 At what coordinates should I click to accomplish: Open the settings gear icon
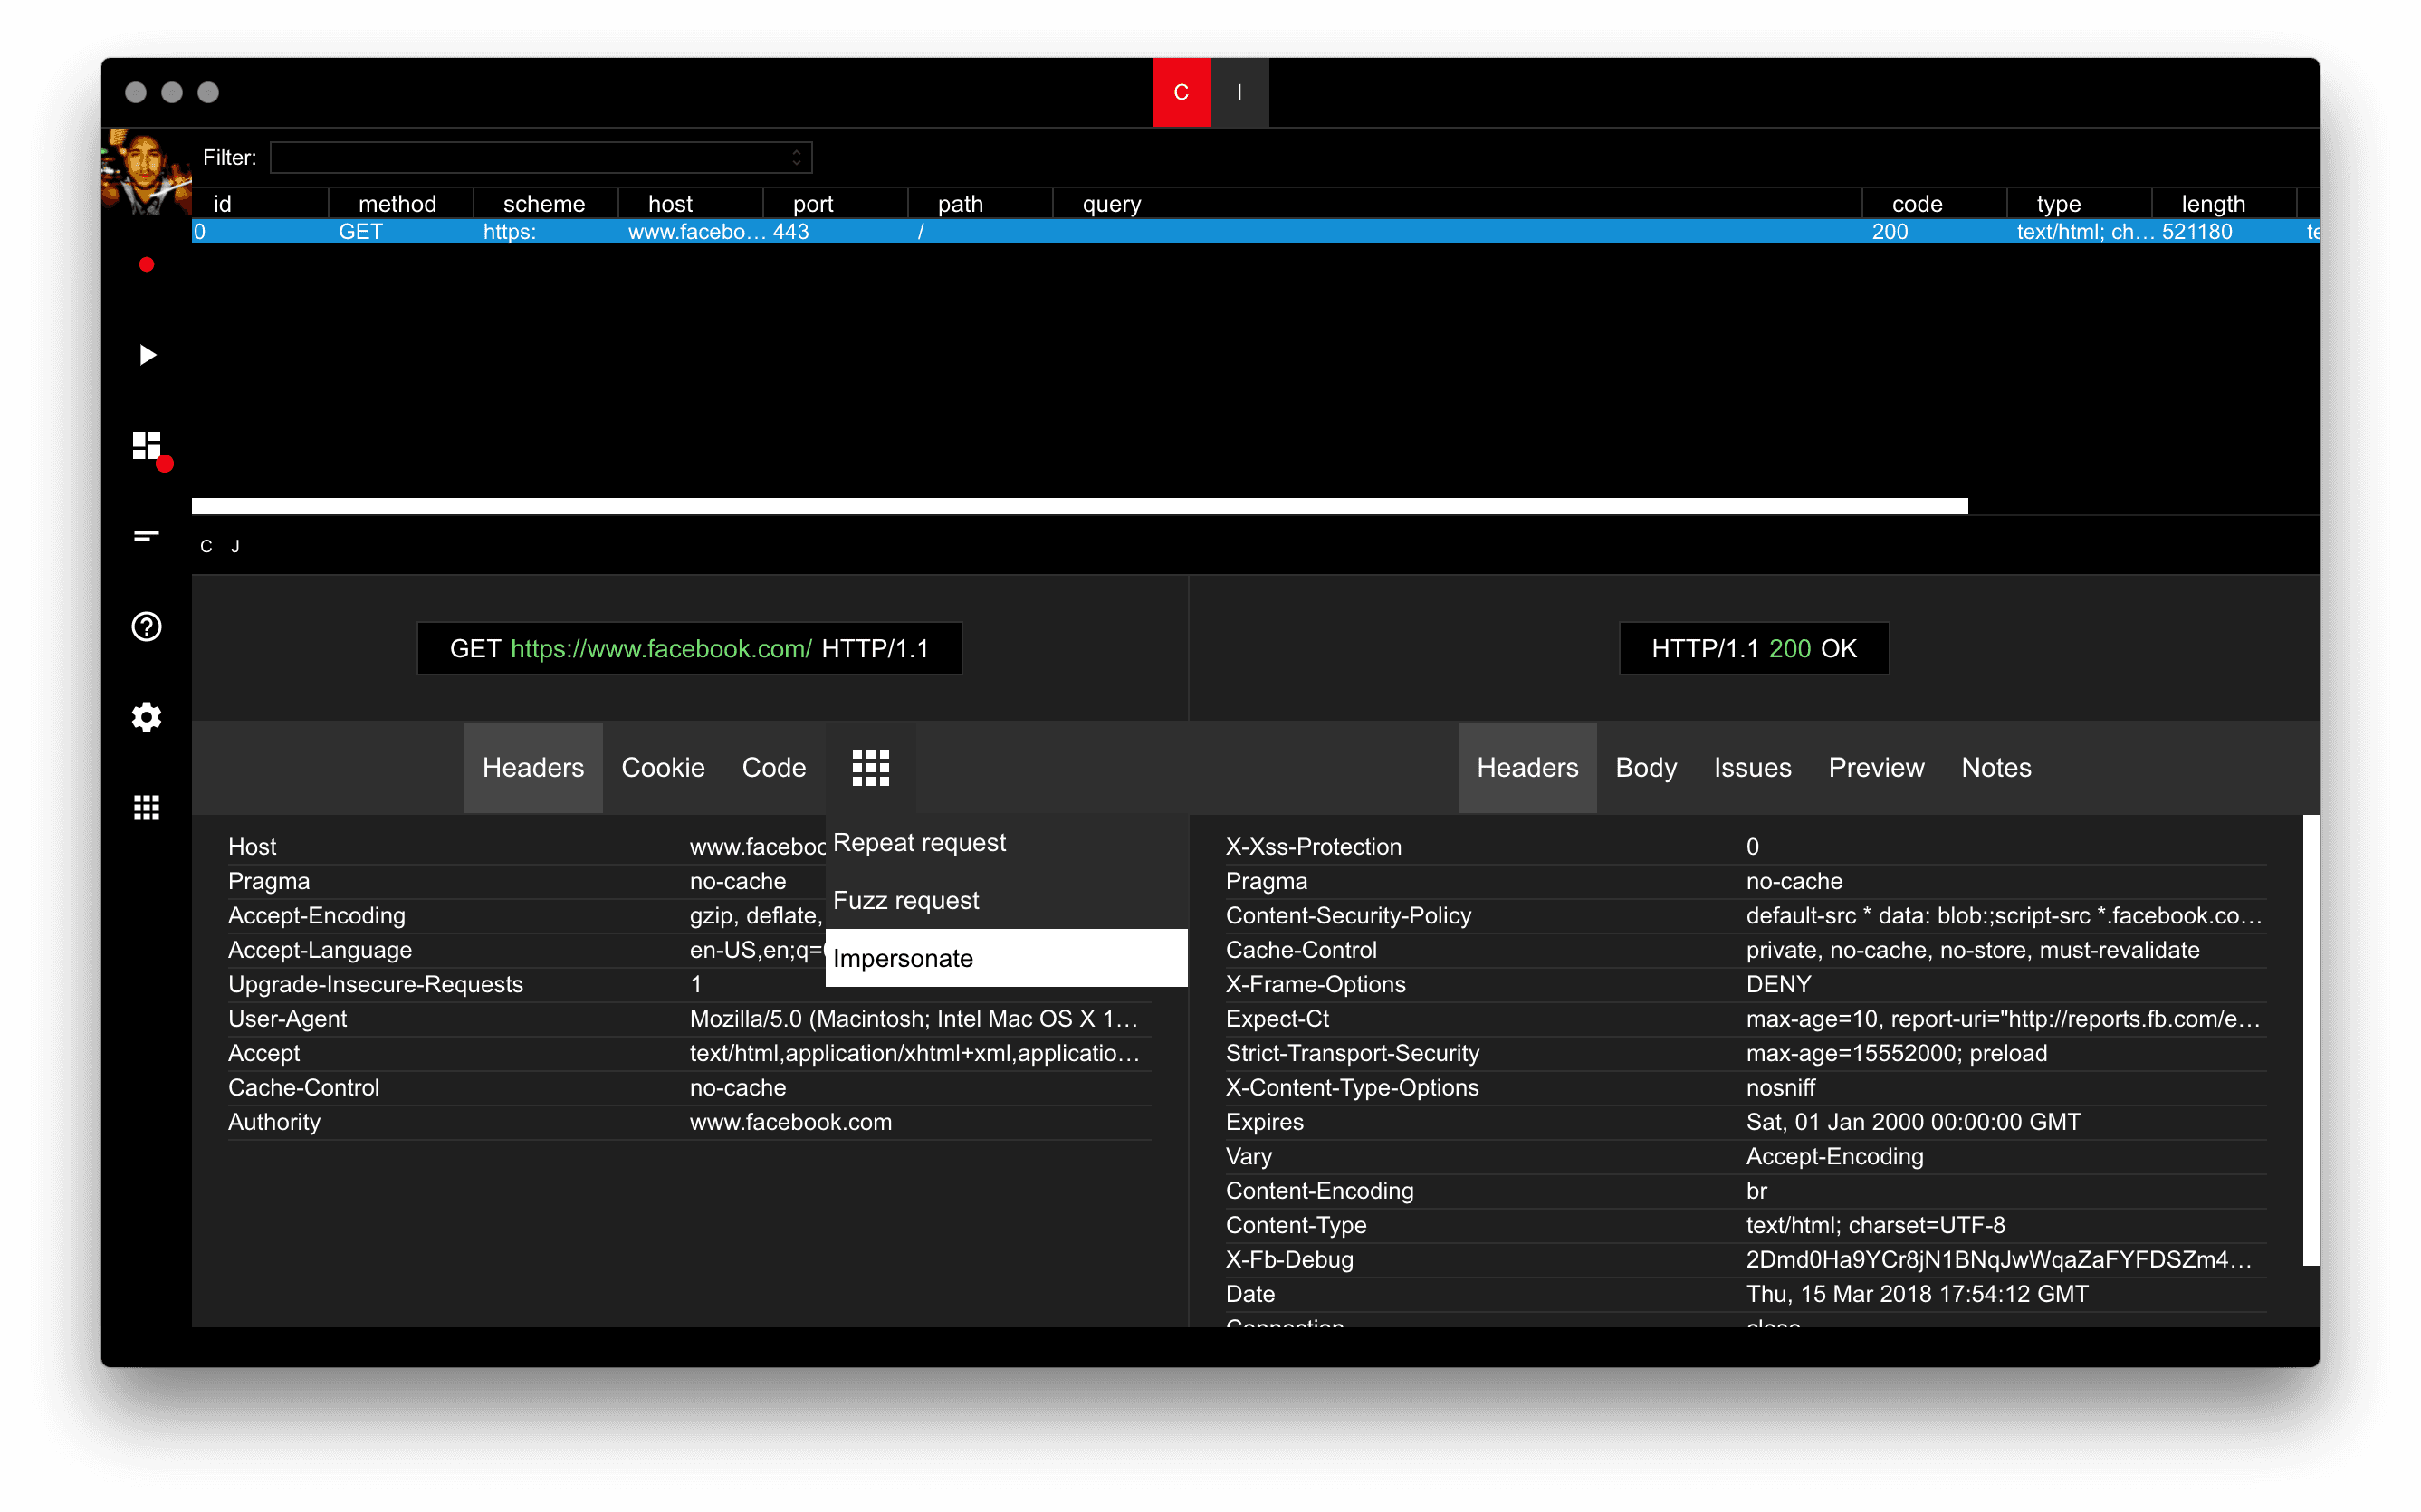point(147,717)
